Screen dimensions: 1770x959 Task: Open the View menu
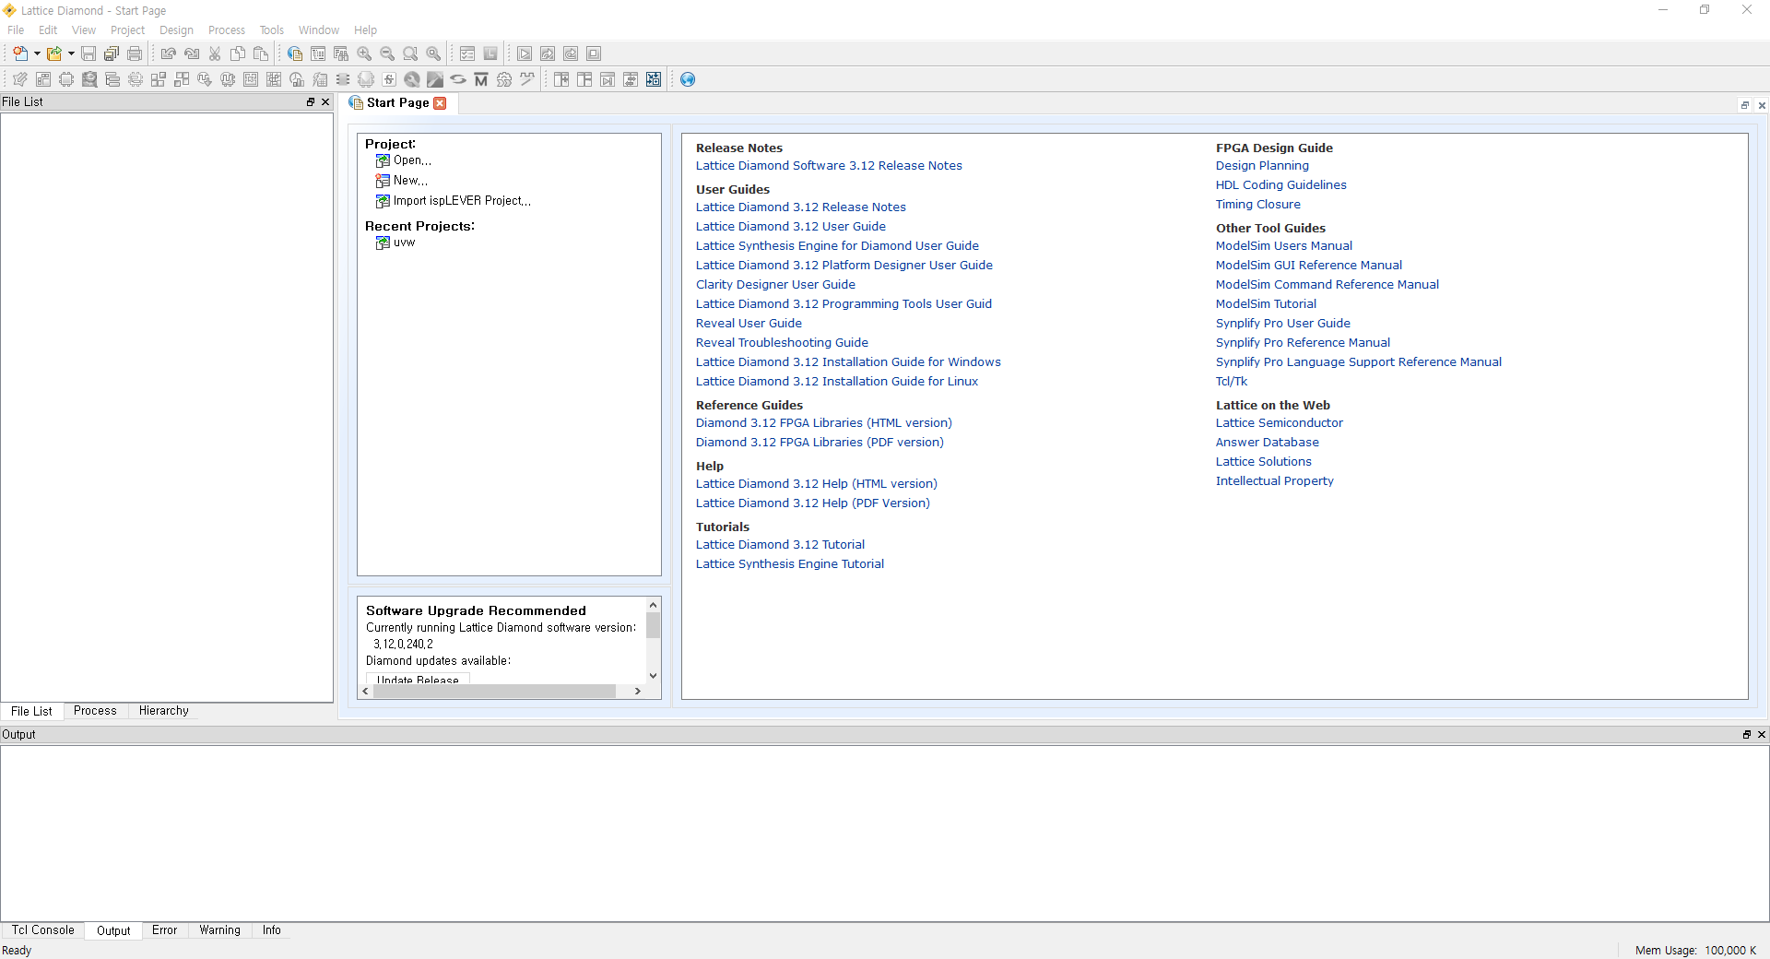point(84,30)
